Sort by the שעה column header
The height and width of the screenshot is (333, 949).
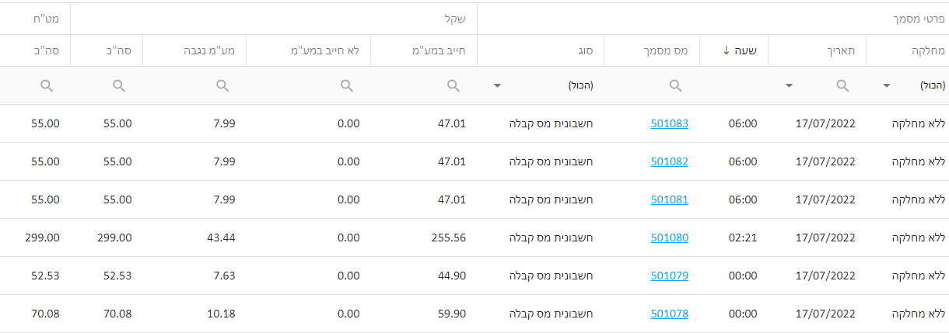click(734, 50)
